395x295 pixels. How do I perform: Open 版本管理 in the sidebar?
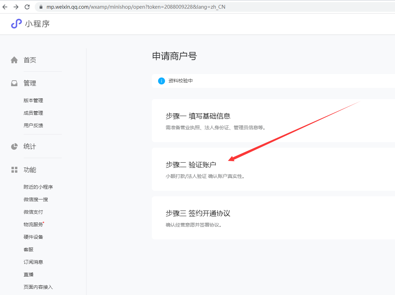pyautogui.click(x=33, y=100)
